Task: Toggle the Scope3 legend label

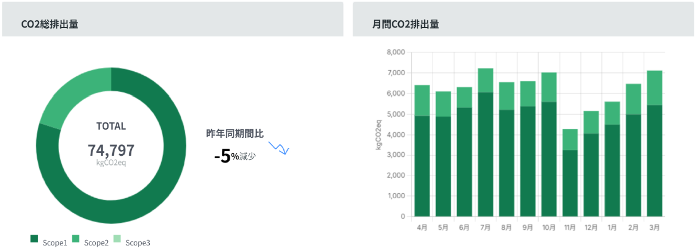Action: click(x=138, y=243)
